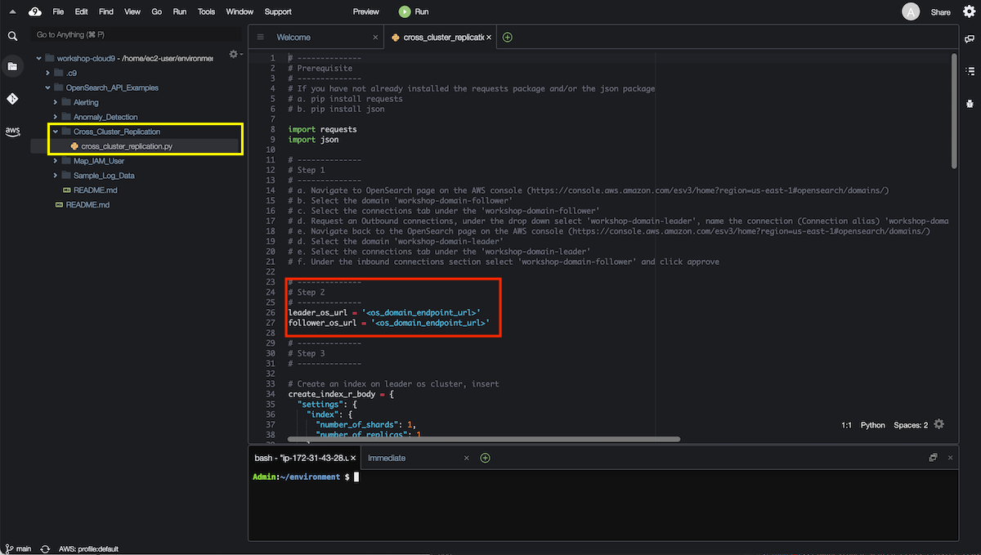The width and height of the screenshot is (981, 555).
Task: Maximize the console panel
Action: pos(933,458)
